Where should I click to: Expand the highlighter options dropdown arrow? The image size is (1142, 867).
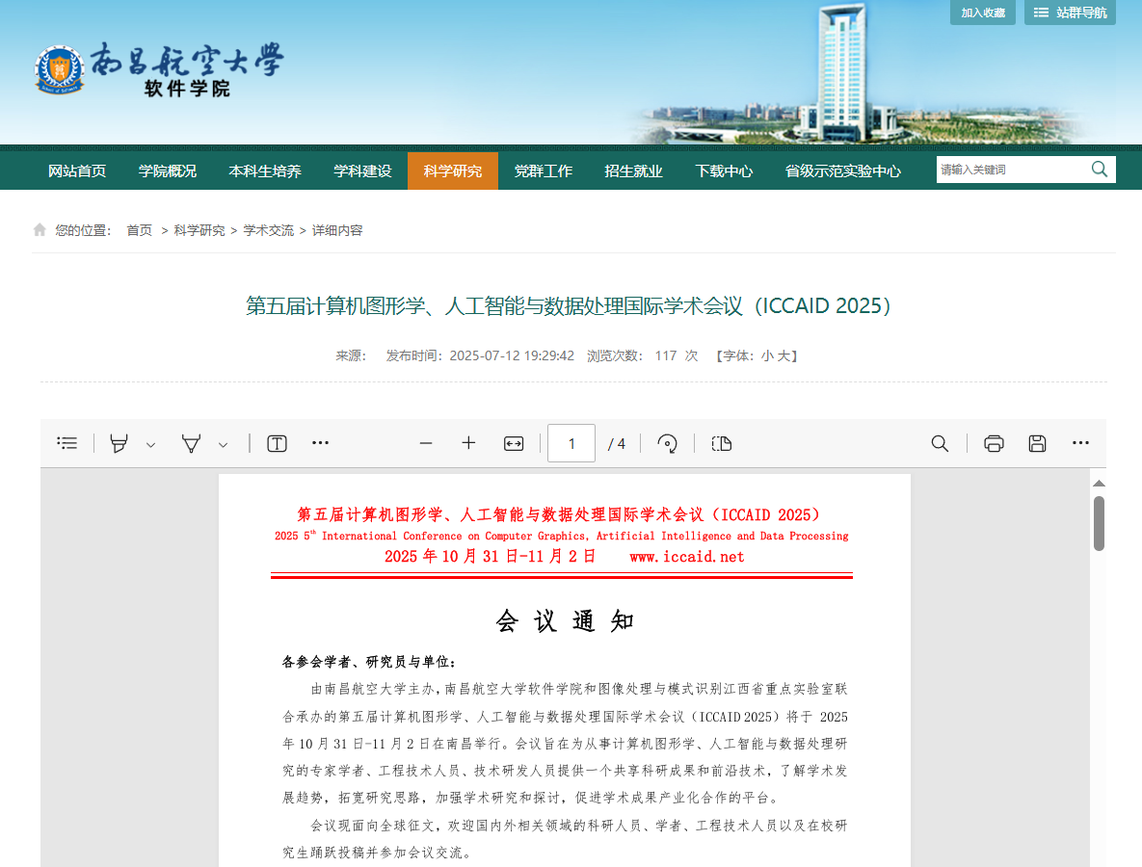click(x=150, y=445)
